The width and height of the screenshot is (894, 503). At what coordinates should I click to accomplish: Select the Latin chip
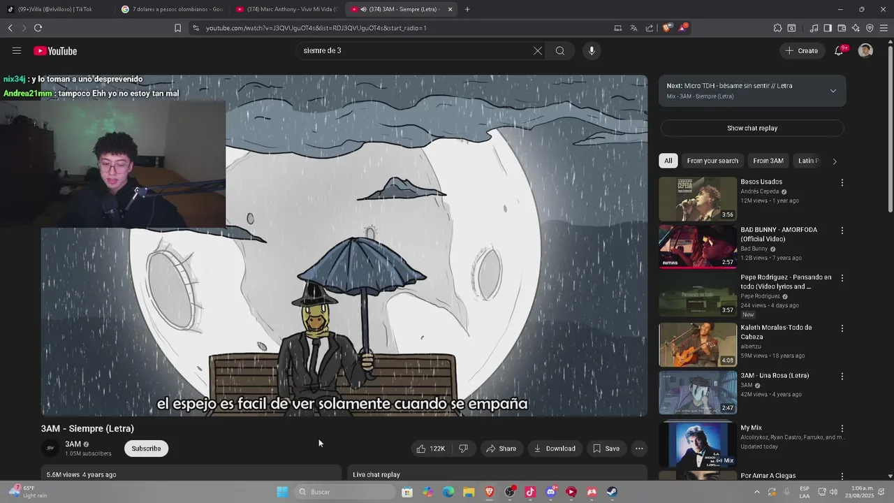(808, 161)
